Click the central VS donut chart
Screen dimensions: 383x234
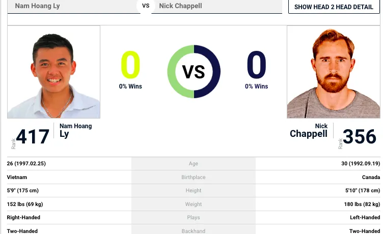(x=194, y=72)
